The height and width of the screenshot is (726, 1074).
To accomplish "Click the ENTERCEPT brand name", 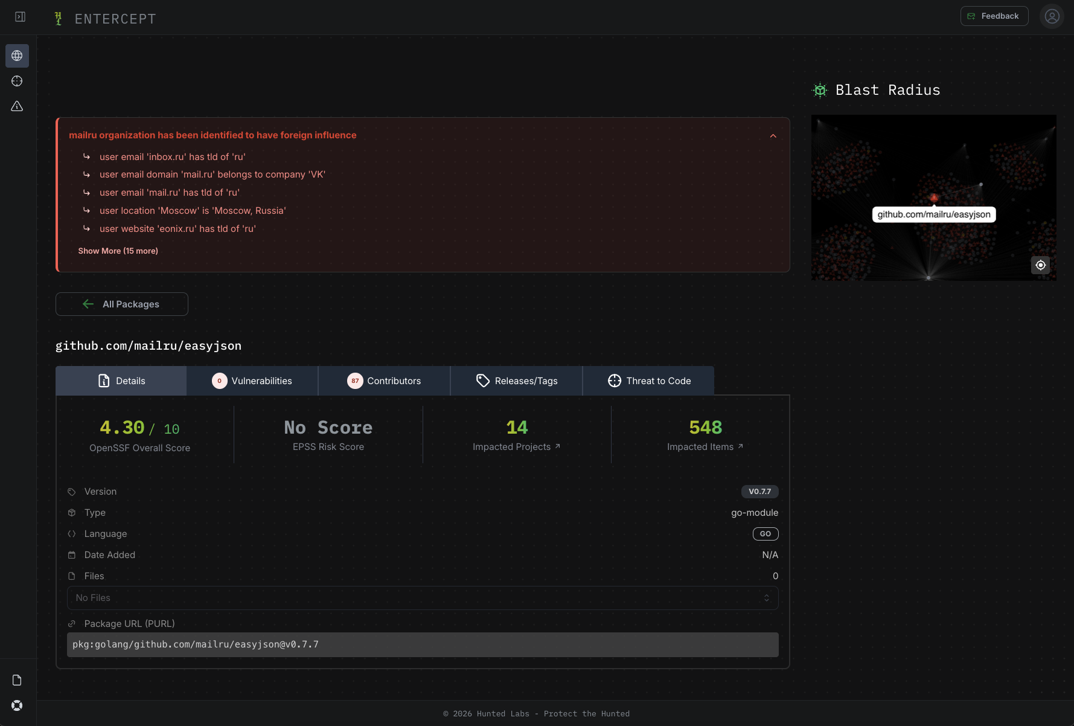I will pyautogui.click(x=115, y=19).
